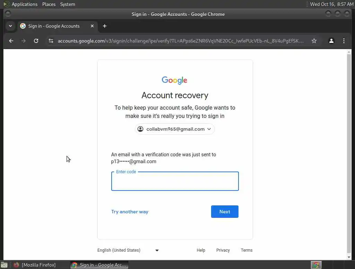This screenshot has height=269, width=355.
Task: Open the Applications menu
Action: [25, 4]
